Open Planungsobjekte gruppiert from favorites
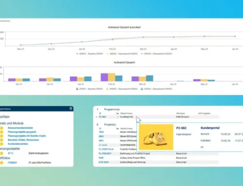 pos(22,132)
